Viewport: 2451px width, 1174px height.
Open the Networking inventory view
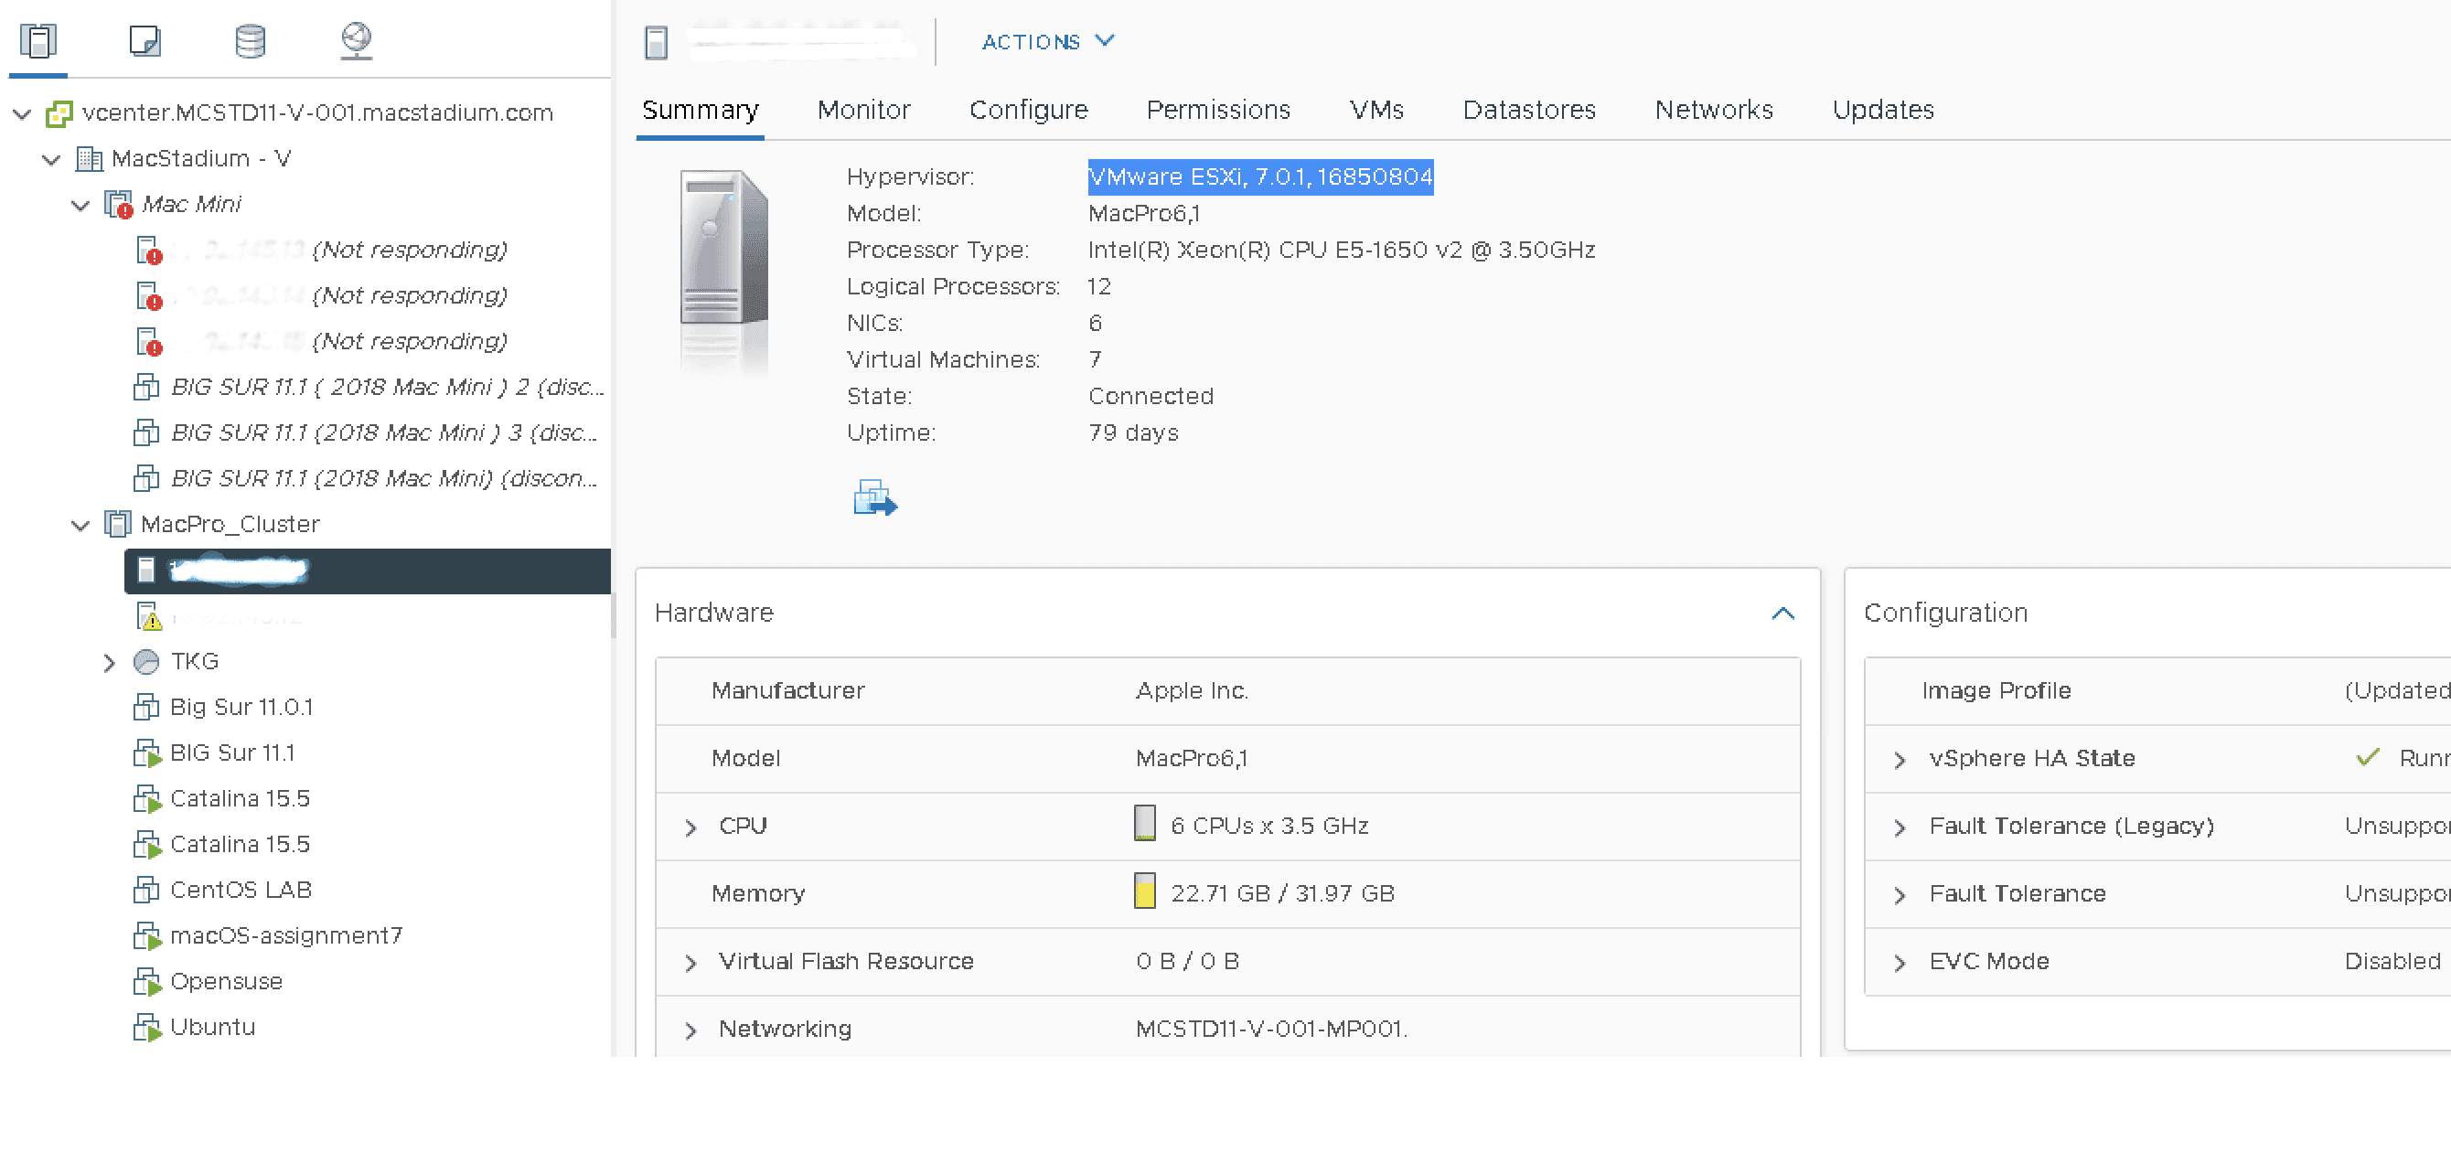coord(356,41)
